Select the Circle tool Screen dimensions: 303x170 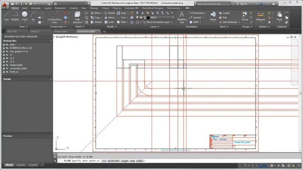coord(25,16)
